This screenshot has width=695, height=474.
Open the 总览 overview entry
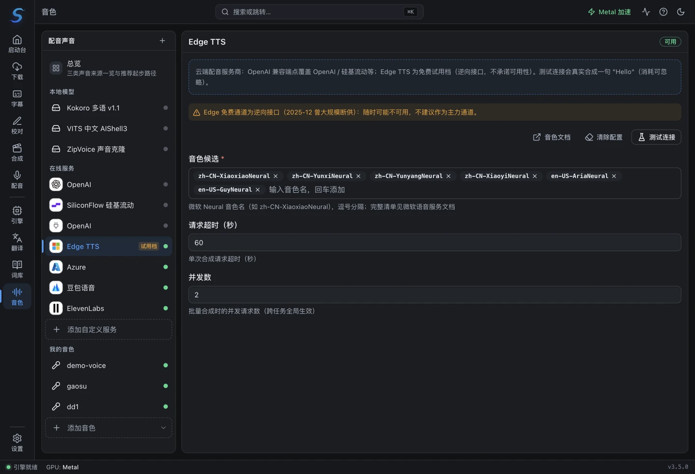point(109,68)
